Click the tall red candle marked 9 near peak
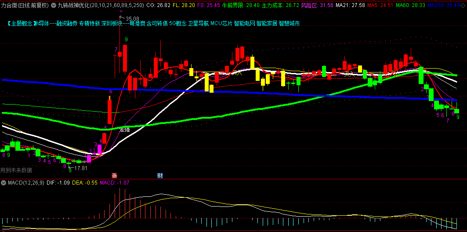 pyautogui.click(x=125, y=58)
